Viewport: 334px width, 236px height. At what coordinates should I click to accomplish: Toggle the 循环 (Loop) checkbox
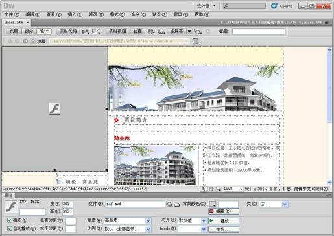pos(10,220)
